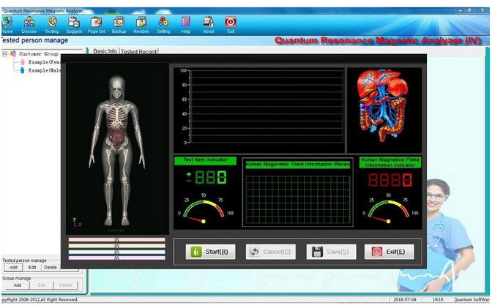Open Page Set in toolbar
The height and width of the screenshot is (308, 495).
point(96,25)
